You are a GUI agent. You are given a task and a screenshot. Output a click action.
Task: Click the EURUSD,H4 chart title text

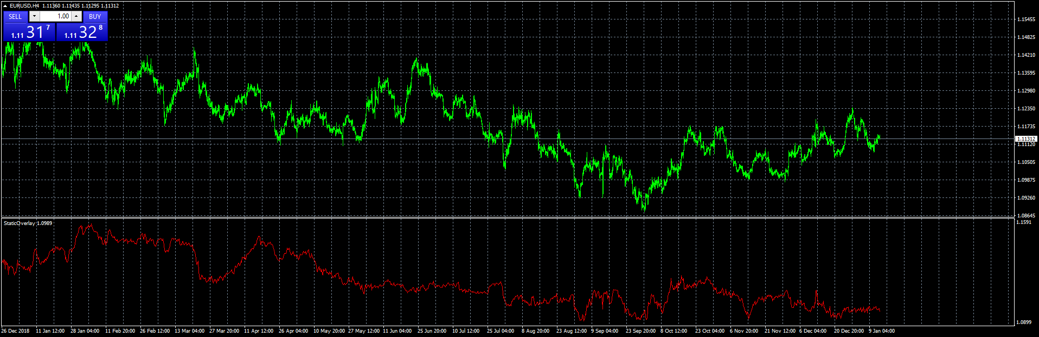coord(24,6)
